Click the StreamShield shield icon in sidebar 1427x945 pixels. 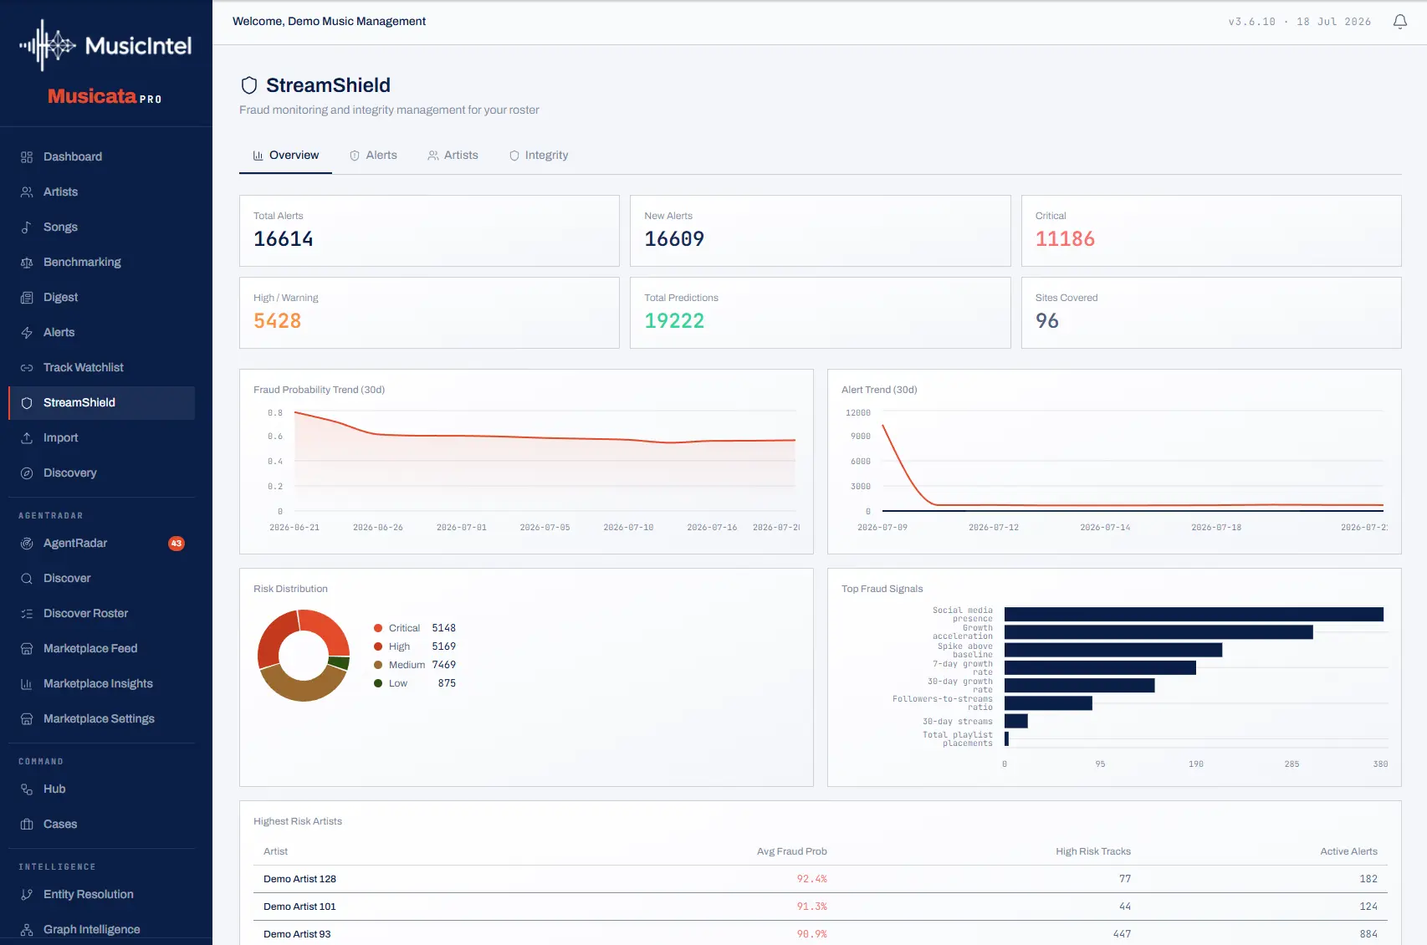pyautogui.click(x=27, y=403)
